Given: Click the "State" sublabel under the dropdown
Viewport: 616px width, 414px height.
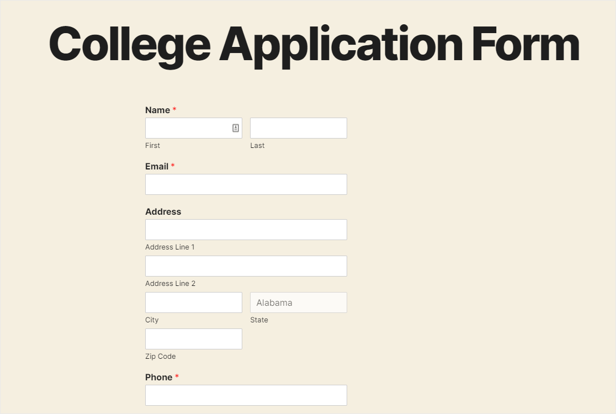Looking at the screenshot, I should pos(259,320).
